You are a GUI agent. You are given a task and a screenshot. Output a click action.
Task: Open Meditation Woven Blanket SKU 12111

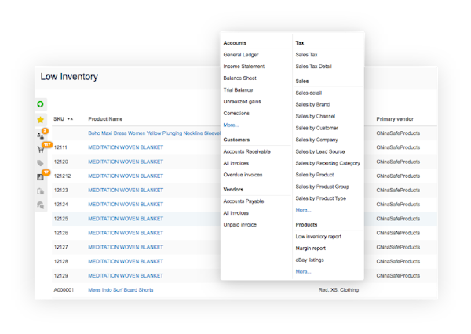pyautogui.click(x=126, y=147)
